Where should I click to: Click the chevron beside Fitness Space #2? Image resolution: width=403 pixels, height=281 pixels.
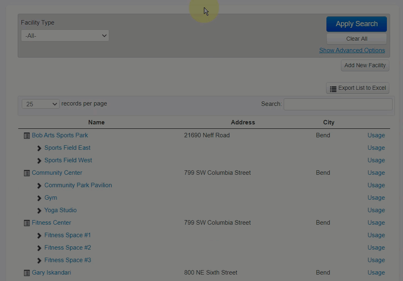[39, 248]
